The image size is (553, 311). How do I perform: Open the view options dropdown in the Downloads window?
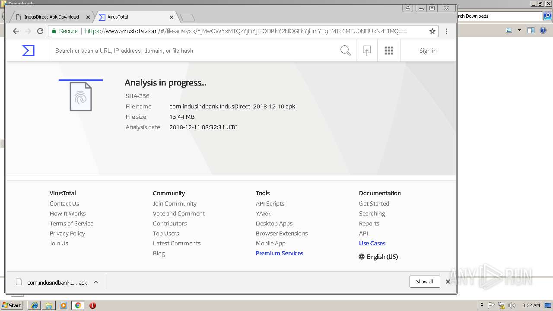[x=519, y=30]
